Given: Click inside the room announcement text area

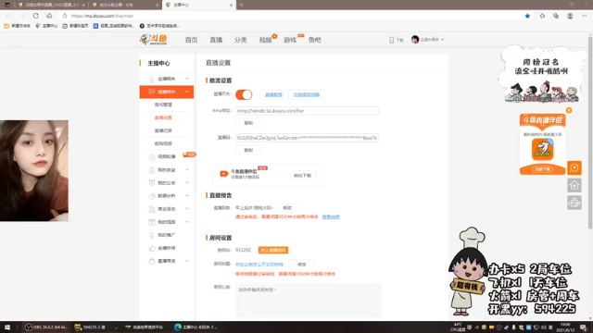Looking at the screenshot, I should [x=309, y=300].
